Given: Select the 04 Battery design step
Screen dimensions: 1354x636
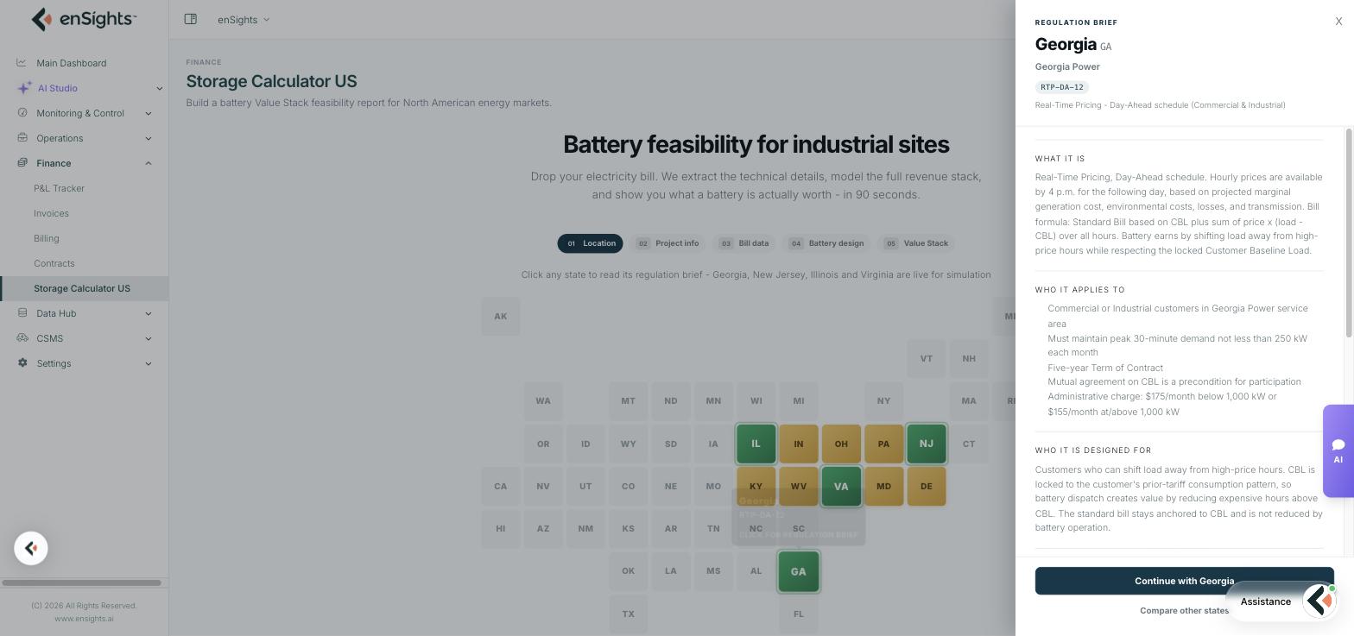Looking at the screenshot, I should pos(826,243).
